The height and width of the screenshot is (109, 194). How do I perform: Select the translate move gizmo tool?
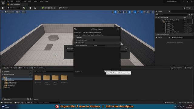[115, 12]
